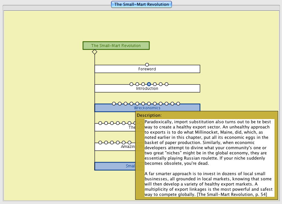Click the highlighted blue circle above Introduction
282x204 pixels.
click(x=149, y=84)
